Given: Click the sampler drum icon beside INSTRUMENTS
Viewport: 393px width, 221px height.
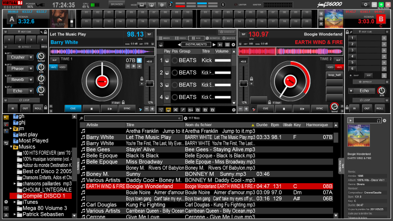Looking at the screenshot, I should (x=161, y=45).
